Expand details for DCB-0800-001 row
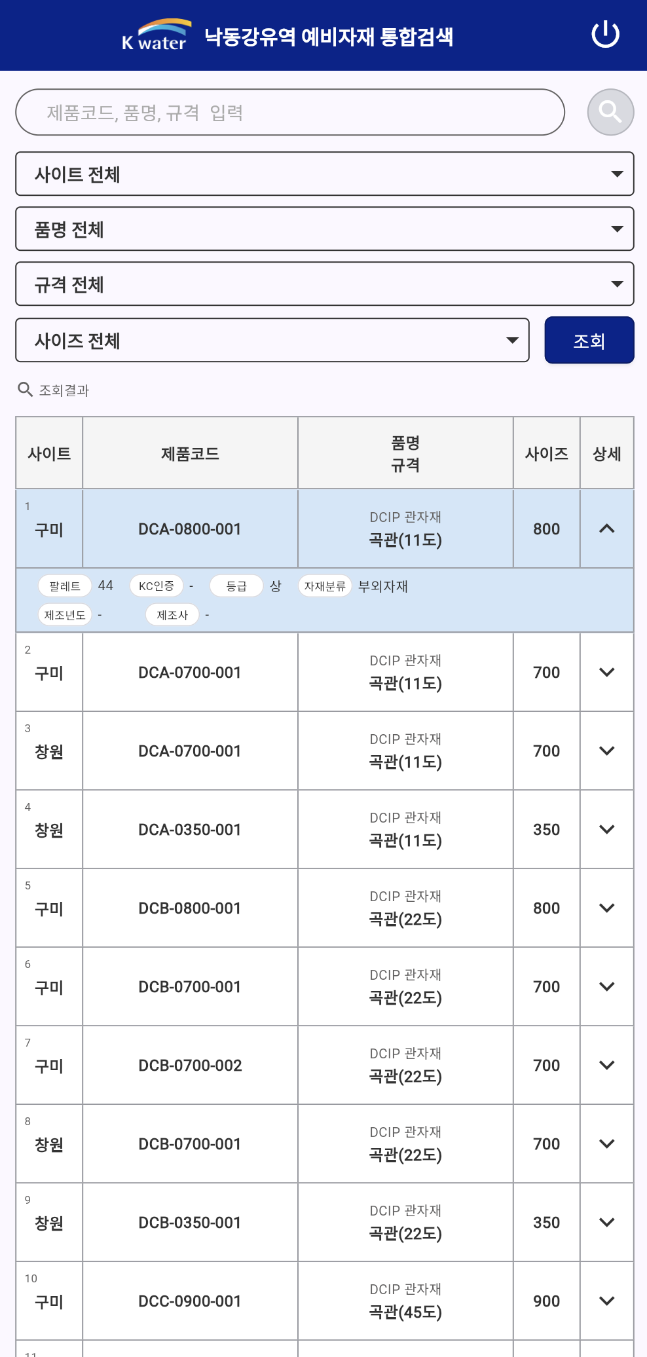The width and height of the screenshot is (647, 1357). coord(606,908)
